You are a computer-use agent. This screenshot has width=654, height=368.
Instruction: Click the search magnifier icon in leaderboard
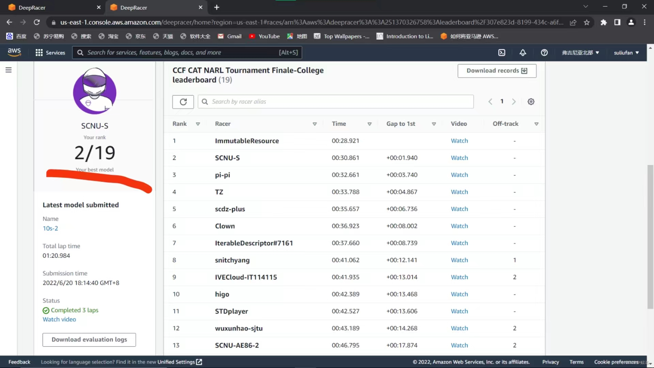(x=204, y=102)
